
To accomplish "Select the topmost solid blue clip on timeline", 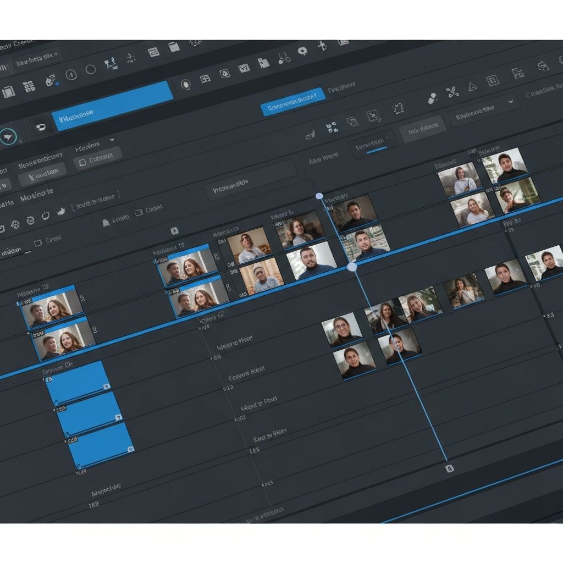I will tap(77, 382).
